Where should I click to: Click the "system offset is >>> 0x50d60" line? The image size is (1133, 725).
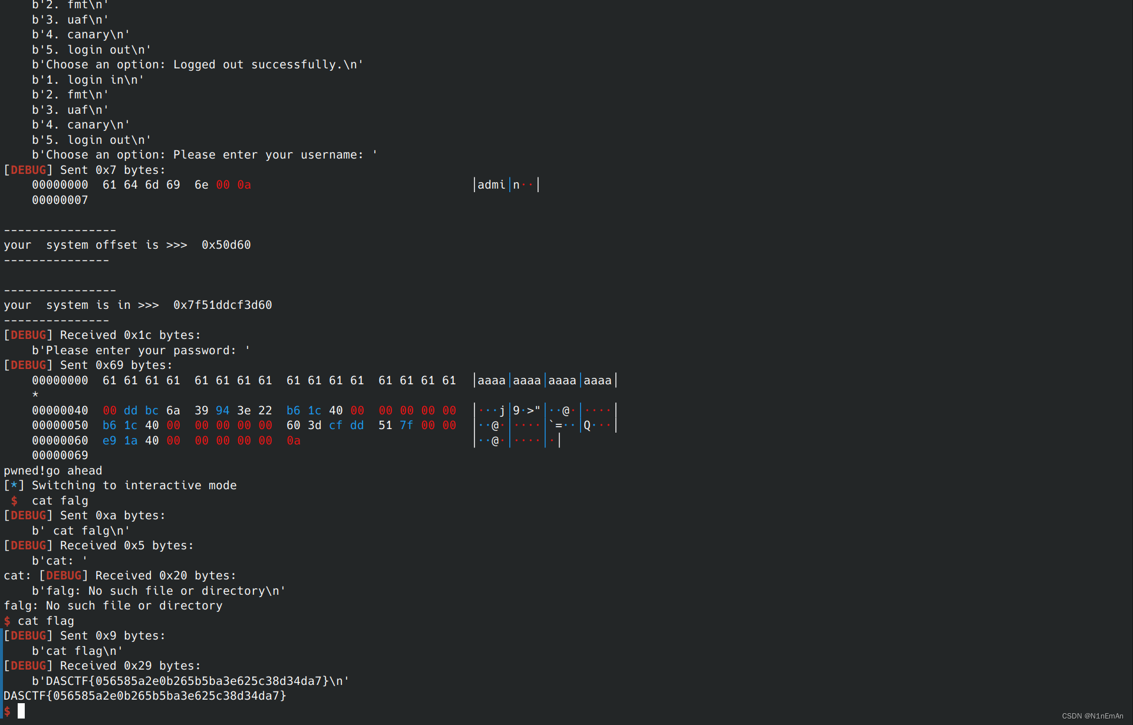127,245
